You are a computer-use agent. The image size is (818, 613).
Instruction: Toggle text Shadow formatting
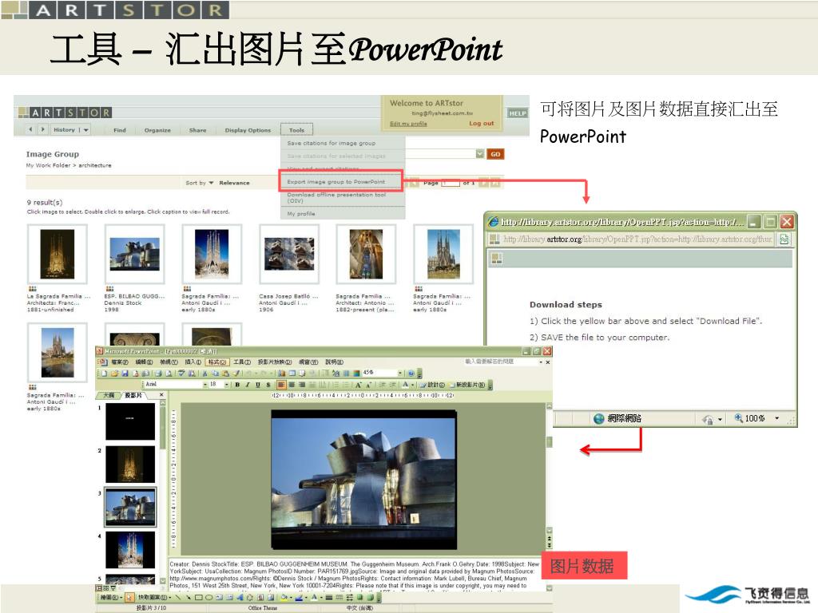268,385
